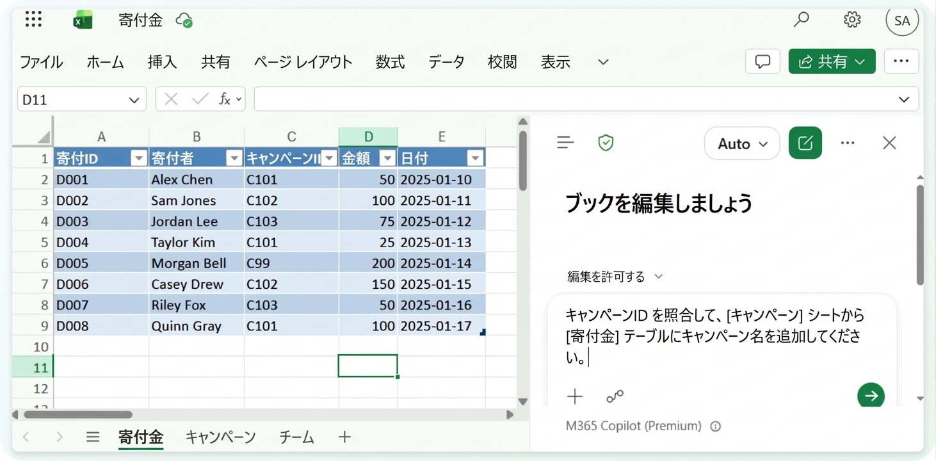Screen dimensions: 936x461
Task: Send the Copilot prompt with arrow button
Action: 871,396
